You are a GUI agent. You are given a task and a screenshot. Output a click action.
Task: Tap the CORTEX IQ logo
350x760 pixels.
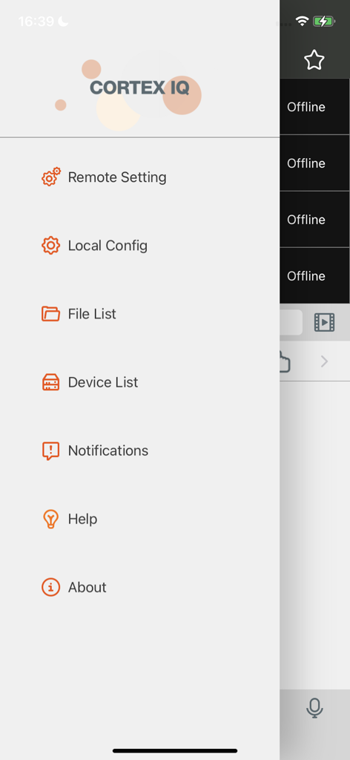coord(139,88)
